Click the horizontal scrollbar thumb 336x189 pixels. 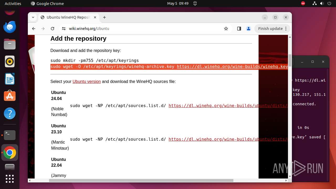[141, 180]
